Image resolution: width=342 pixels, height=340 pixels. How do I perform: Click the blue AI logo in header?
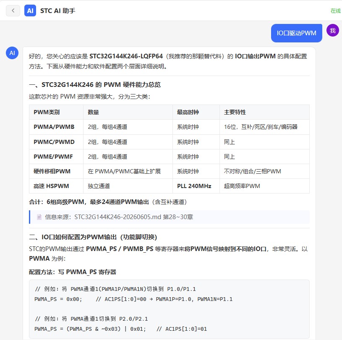pyautogui.click(x=30, y=10)
